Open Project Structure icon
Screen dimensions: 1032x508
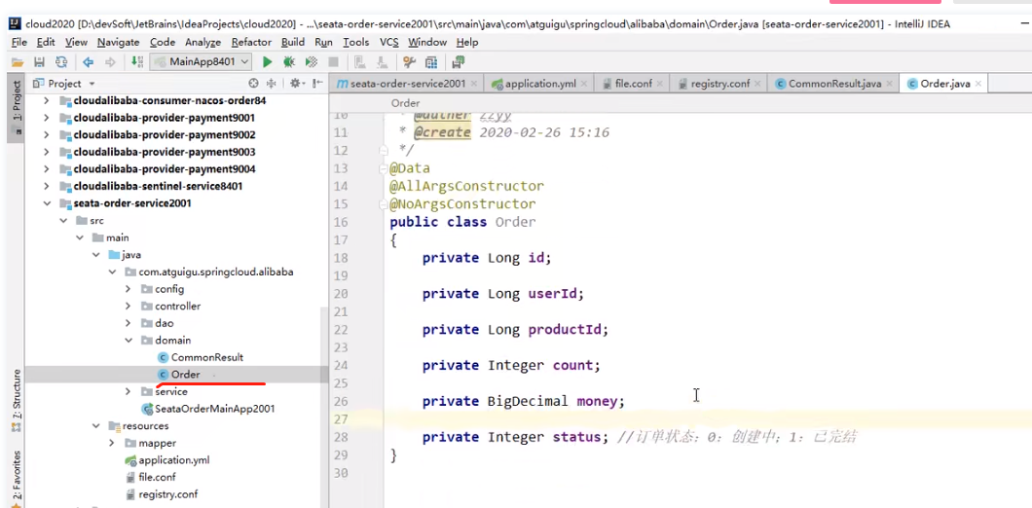pyautogui.click(x=431, y=62)
